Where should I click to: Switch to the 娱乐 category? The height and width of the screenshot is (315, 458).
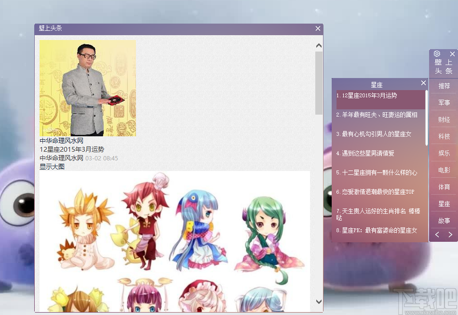[x=444, y=153]
